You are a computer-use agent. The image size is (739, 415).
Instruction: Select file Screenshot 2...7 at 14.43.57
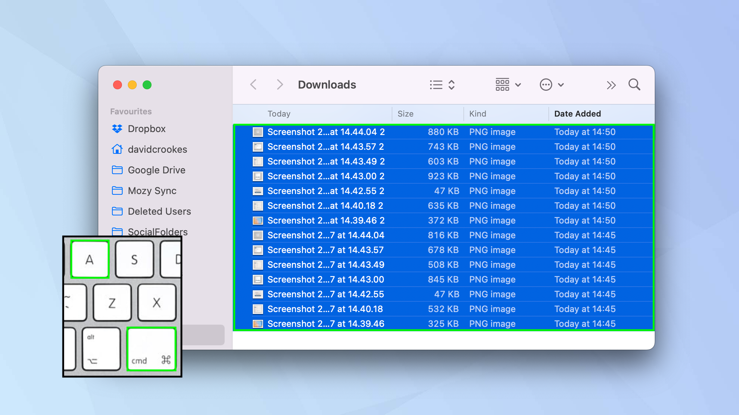pos(444,250)
